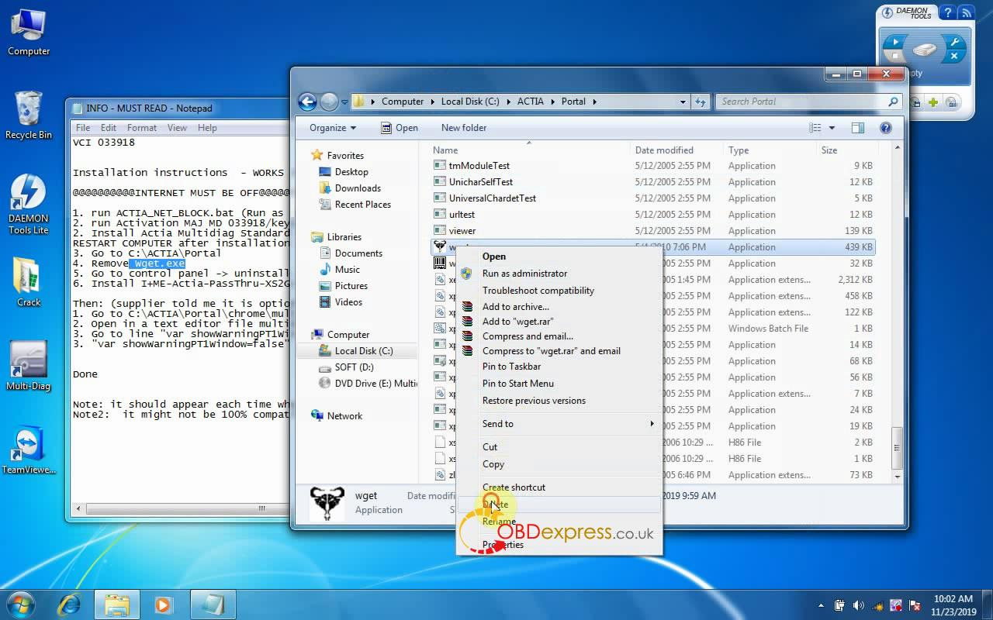Choose Pin to Taskbar in context menu
The width and height of the screenshot is (993, 620).
559,367
